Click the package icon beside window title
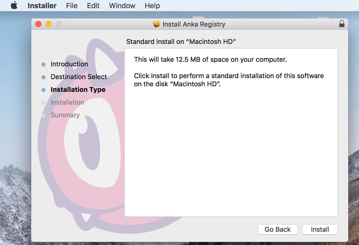359x245 pixels. [x=156, y=24]
